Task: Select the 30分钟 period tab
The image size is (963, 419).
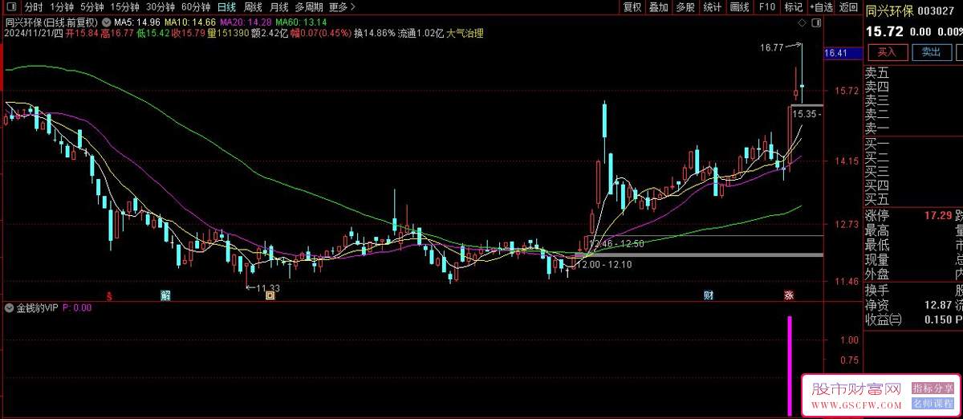Action: (x=160, y=7)
